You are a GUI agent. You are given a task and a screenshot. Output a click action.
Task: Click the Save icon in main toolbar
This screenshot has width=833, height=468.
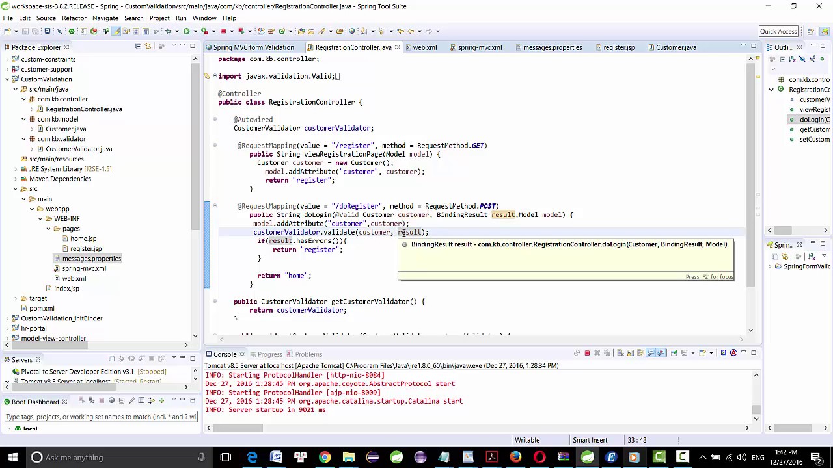[25, 31]
